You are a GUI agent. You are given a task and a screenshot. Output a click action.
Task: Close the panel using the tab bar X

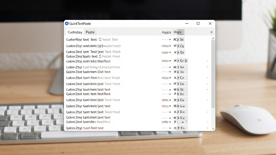coord(212,32)
